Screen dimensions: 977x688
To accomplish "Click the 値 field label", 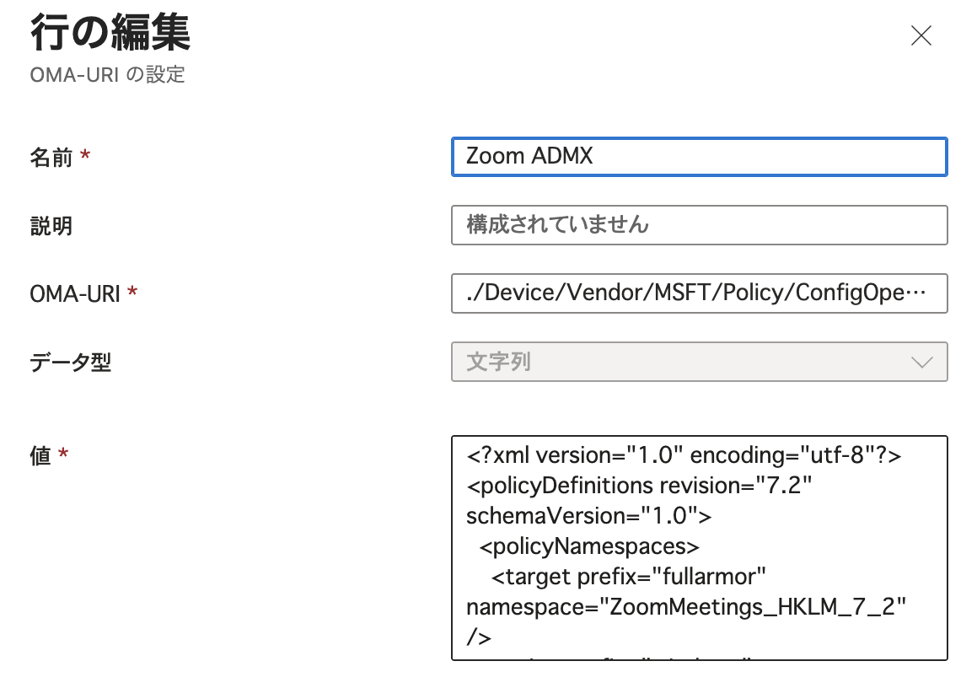I will coord(40,455).
